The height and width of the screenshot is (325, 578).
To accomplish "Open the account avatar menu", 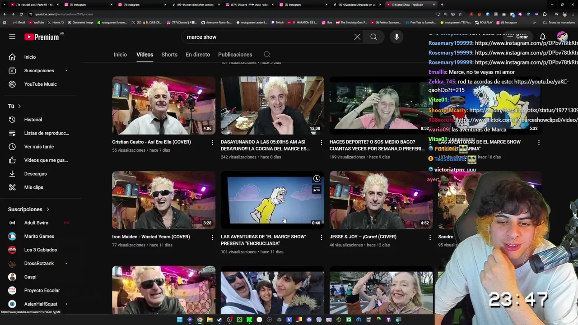I will click(562, 37).
